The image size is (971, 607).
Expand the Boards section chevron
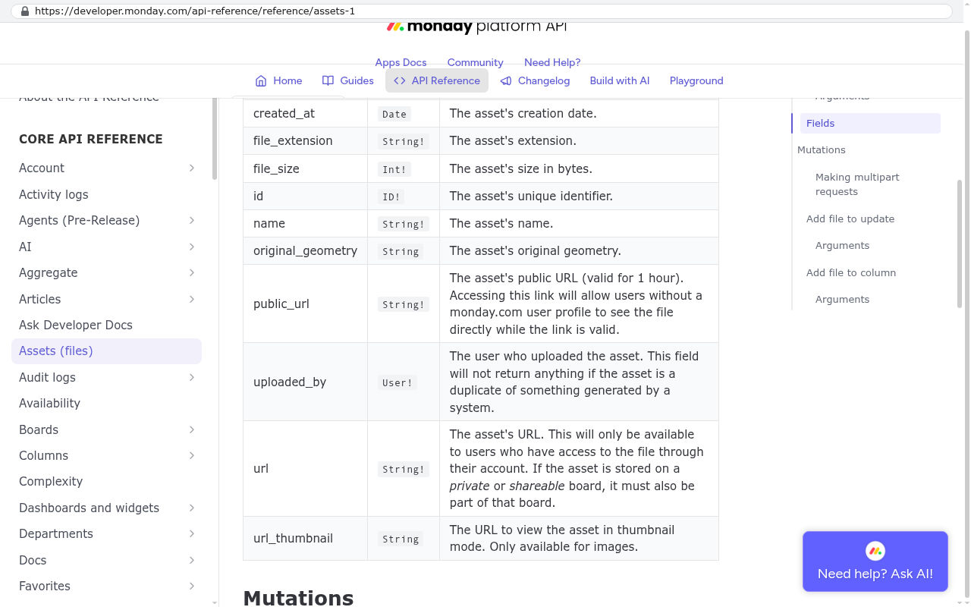[x=192, y=429]
